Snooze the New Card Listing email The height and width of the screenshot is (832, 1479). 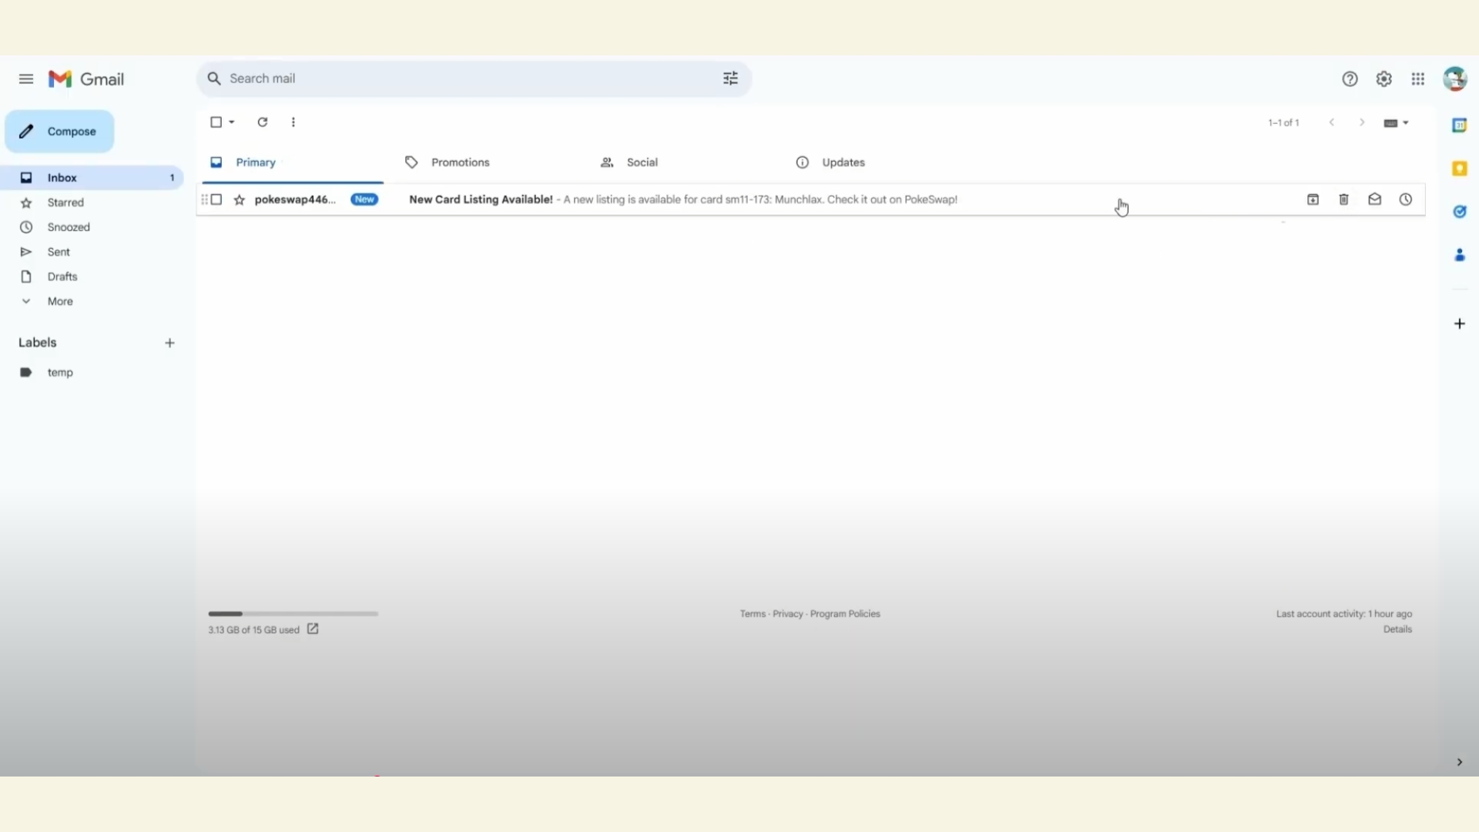tap(1405, 200)
